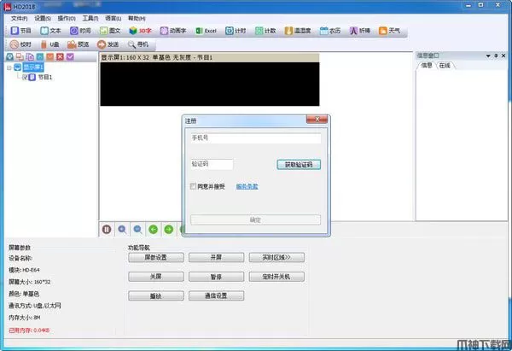Open the 信息窗口 panel dropdown arrow

pyautogui.click(x=488, y=56)
